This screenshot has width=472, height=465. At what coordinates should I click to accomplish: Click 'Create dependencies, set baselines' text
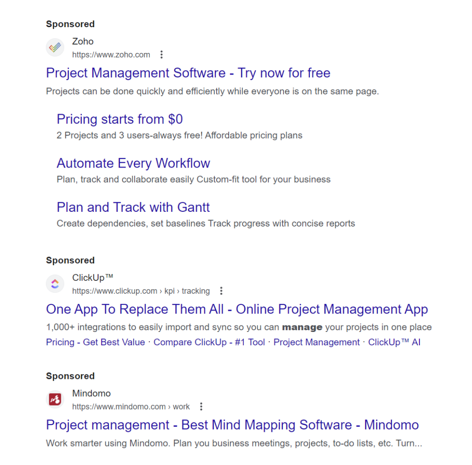click(206, 224)
